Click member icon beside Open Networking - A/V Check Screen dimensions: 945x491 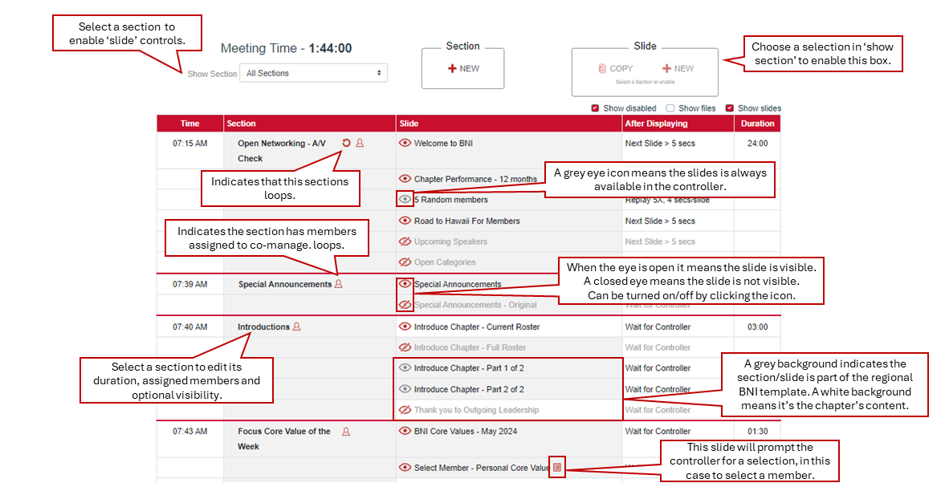point(360,144)
